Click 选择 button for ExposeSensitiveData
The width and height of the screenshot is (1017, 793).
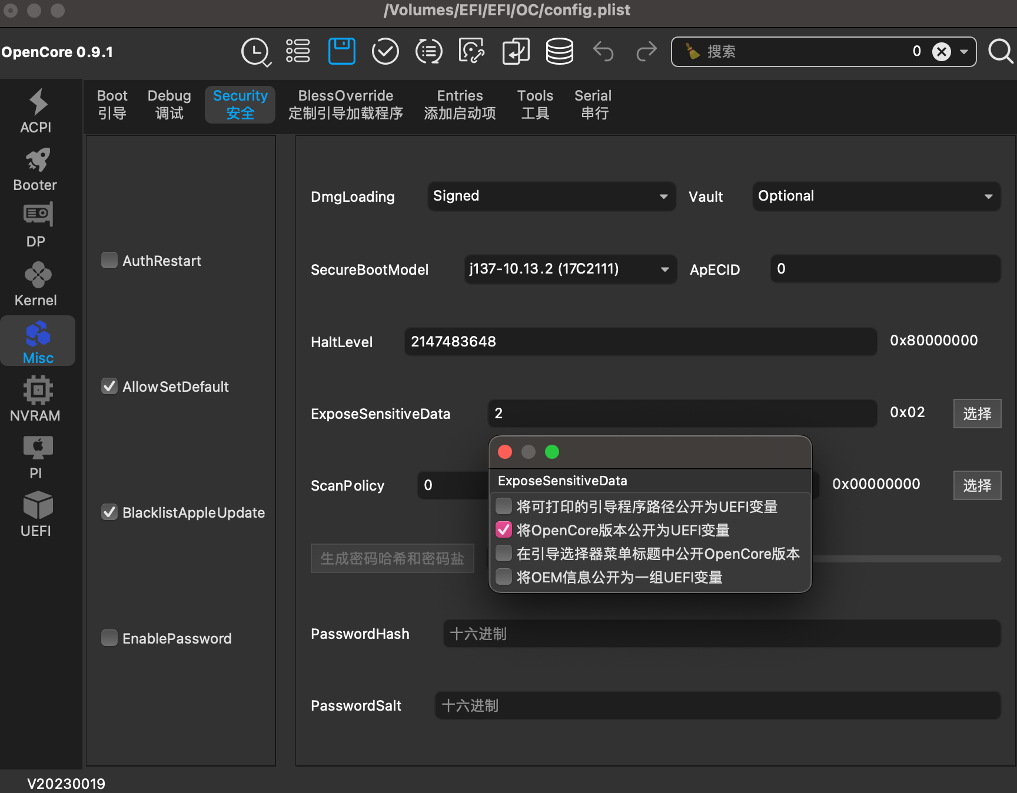[977, 414]
